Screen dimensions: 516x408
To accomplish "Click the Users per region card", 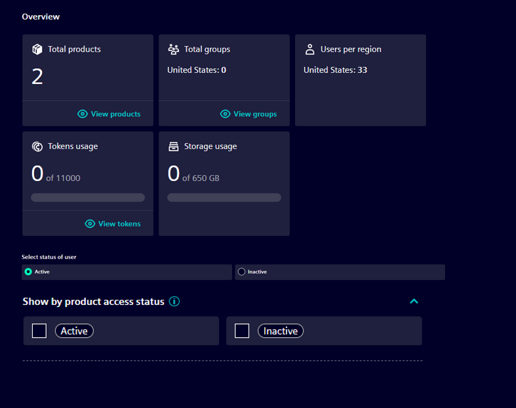I will 361,92.
